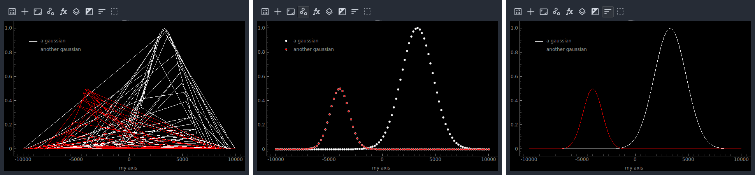Open the fx function tool in the right plot
Image resolution: width=755 pixels, height=175 pixels.
(569, 12)
